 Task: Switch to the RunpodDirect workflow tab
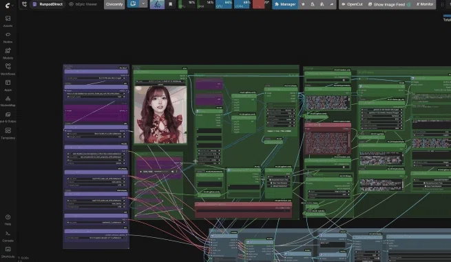48,4
